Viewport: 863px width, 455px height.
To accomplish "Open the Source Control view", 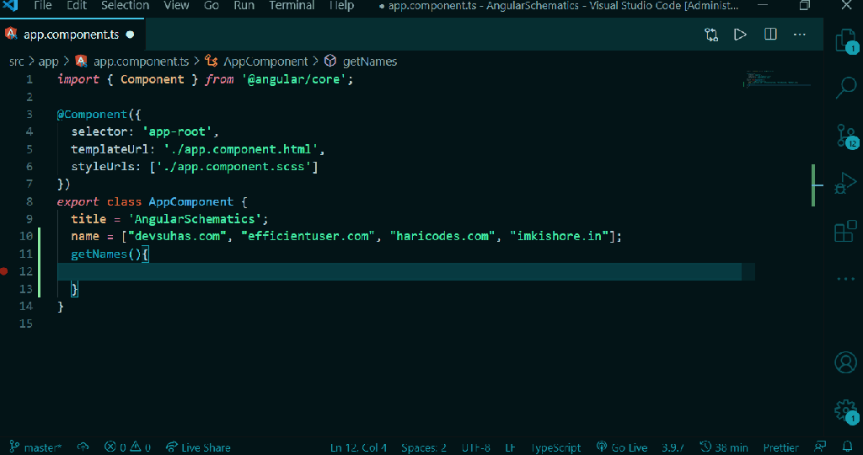I will (x=844, y=134).
